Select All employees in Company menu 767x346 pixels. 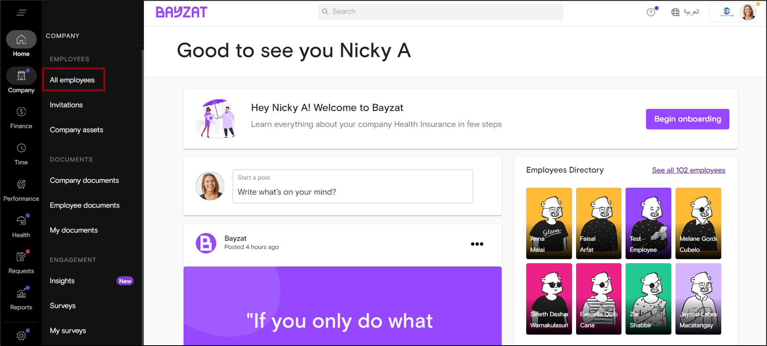[72, 80]
